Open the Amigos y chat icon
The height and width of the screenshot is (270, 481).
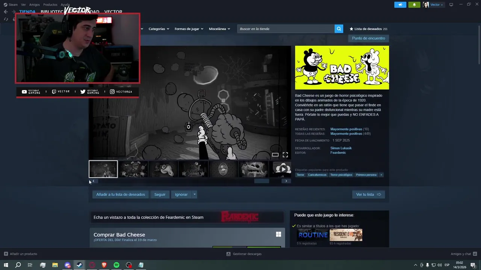tap(475, 254)
